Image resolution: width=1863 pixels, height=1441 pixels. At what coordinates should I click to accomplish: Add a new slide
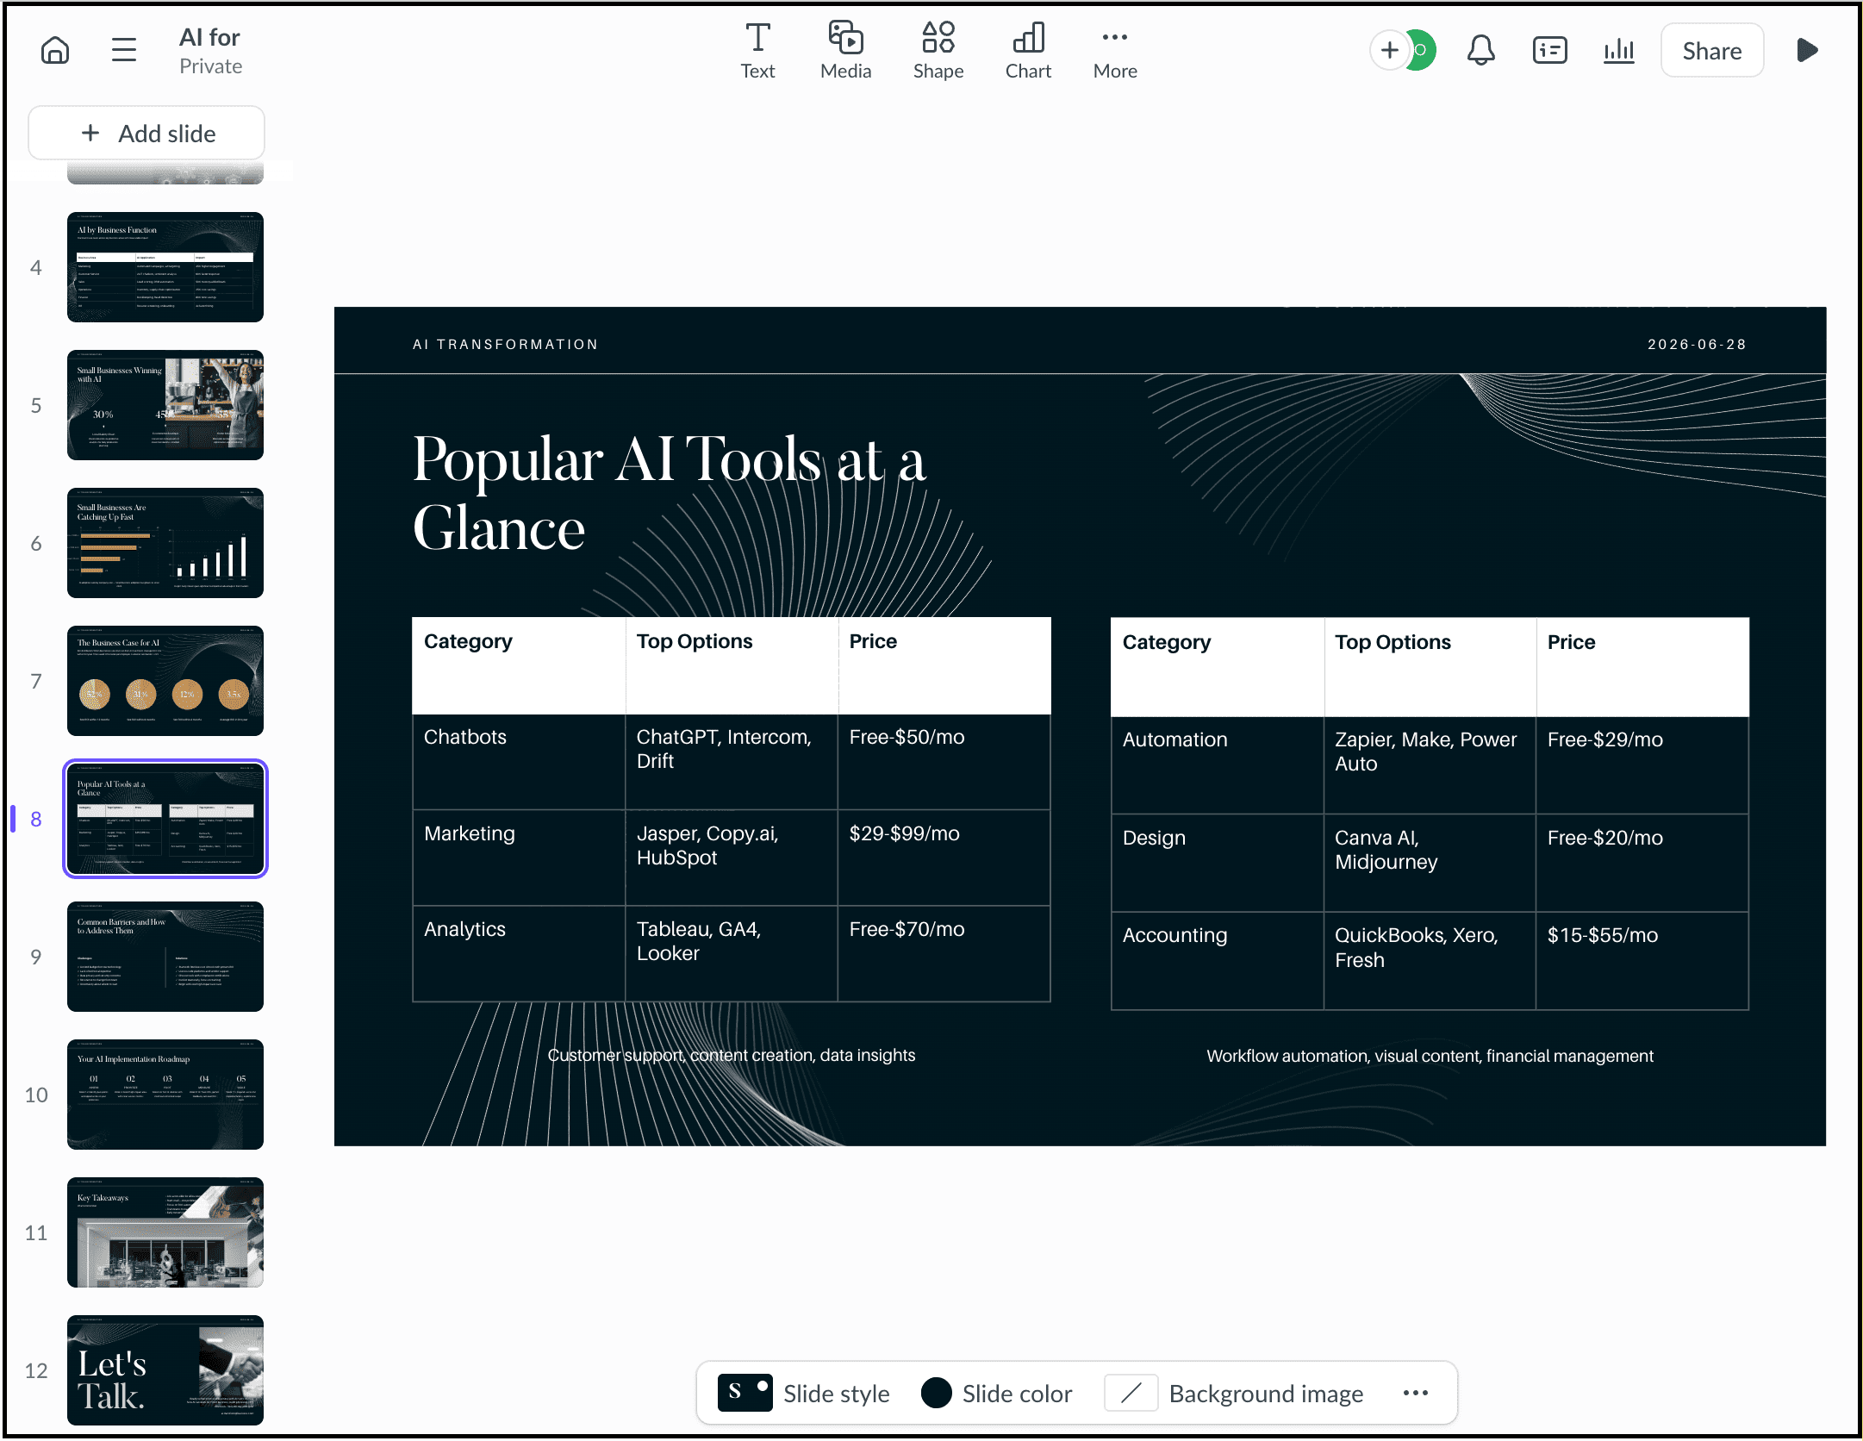click(x=146, y=134)
